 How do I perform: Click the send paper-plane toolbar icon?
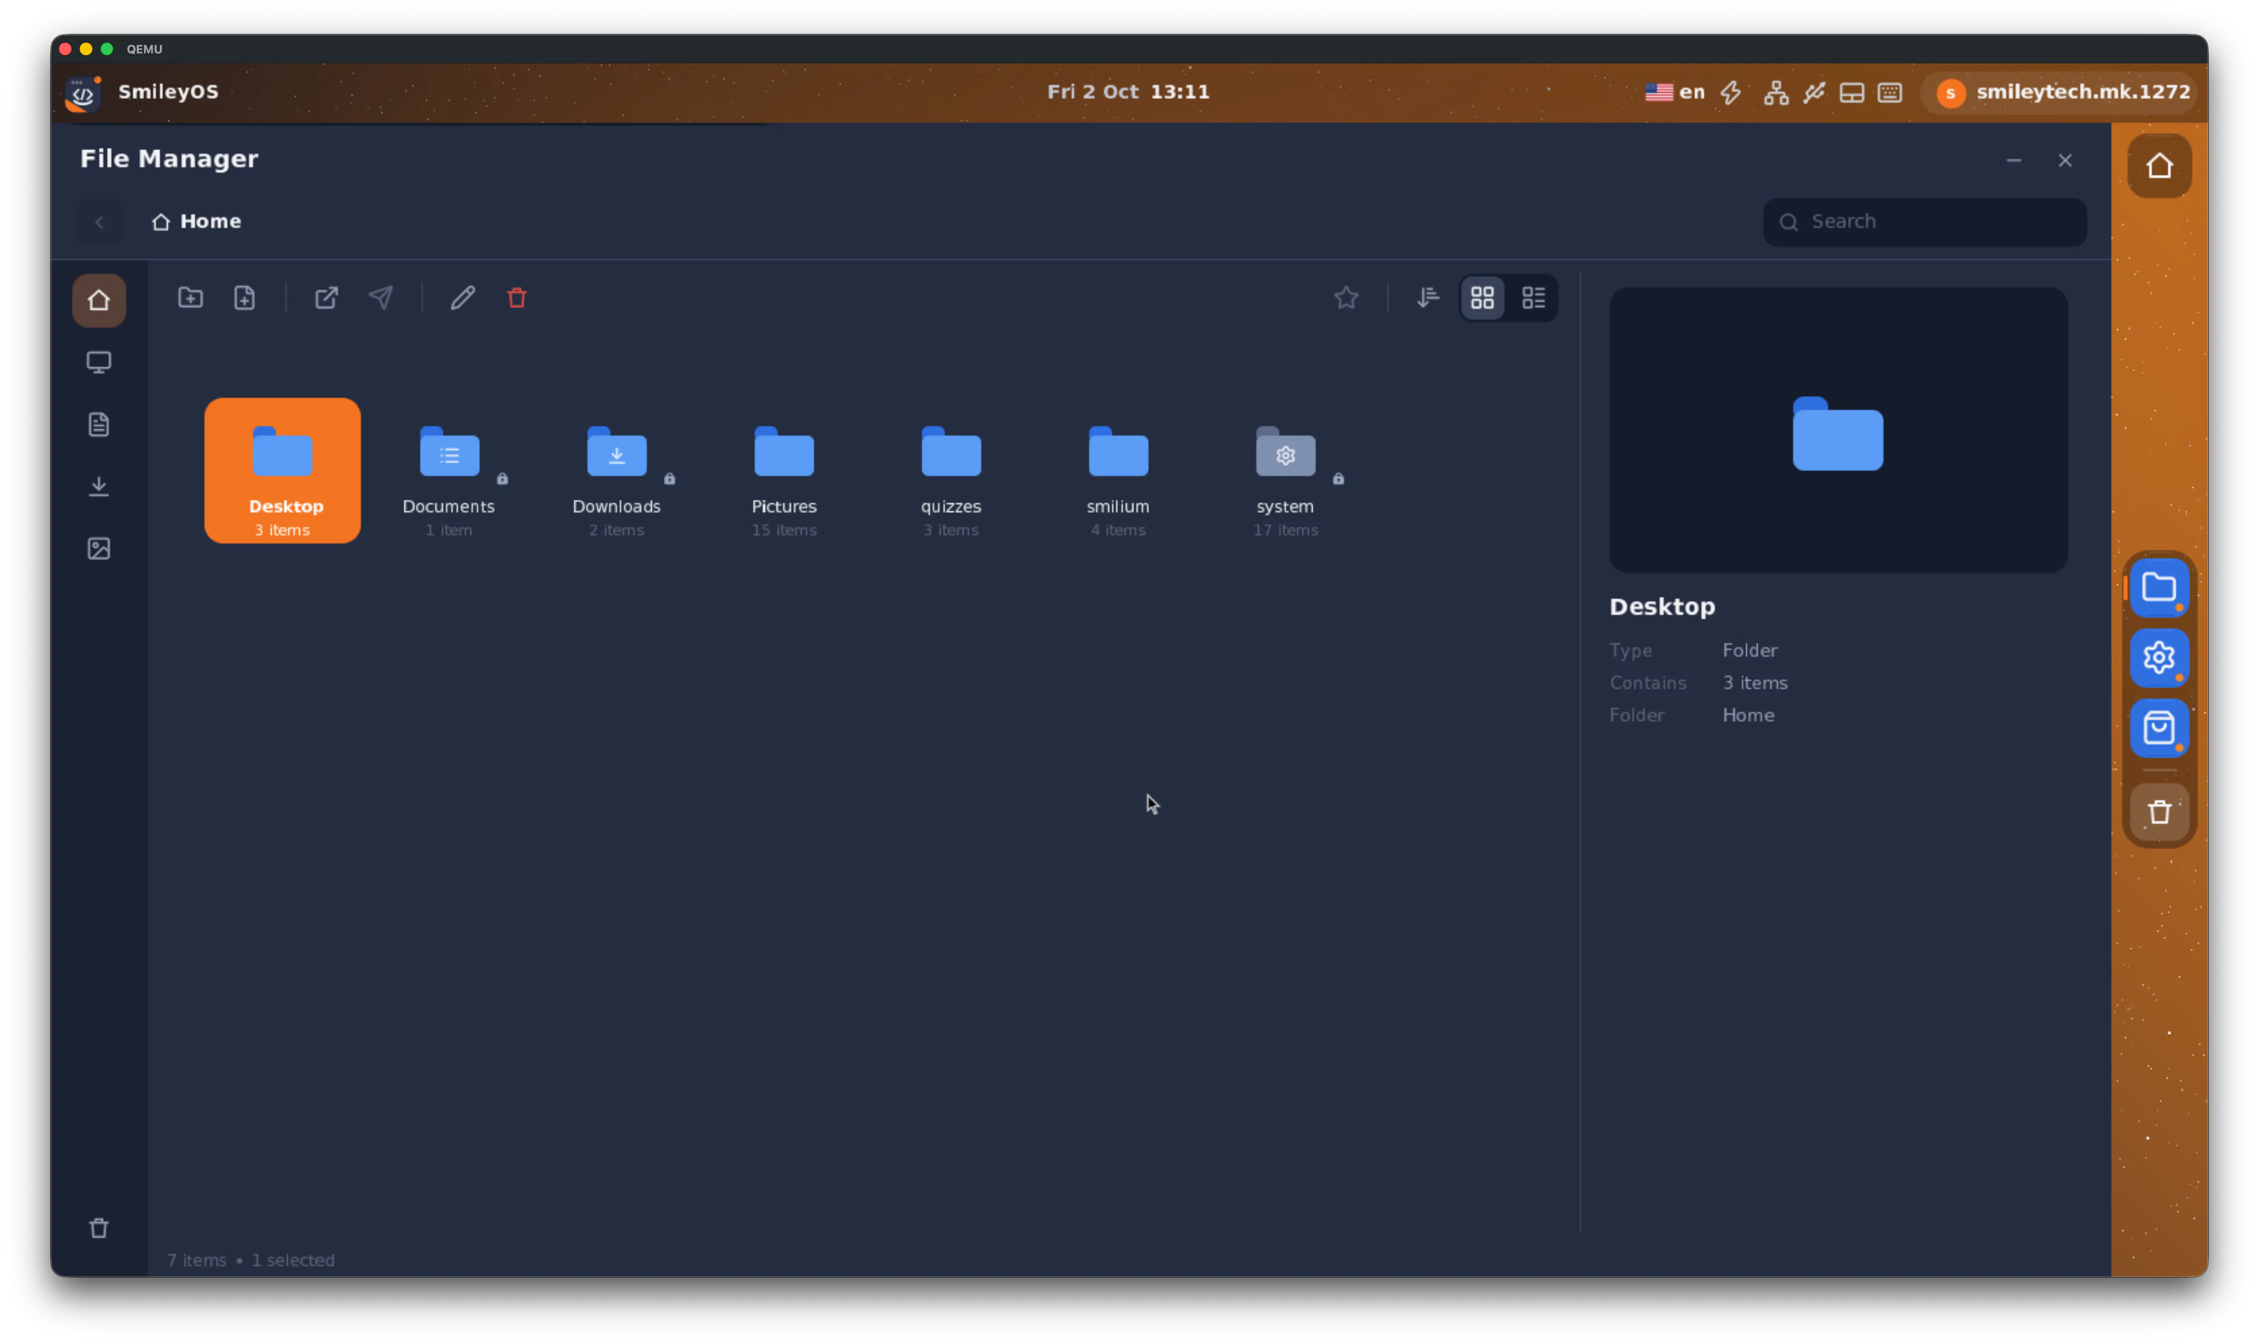pyautogui.click(x=381, y=297)
